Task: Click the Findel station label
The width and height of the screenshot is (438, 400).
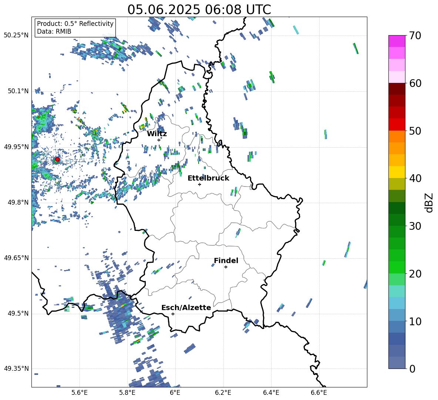Action: pyautogui.click(x=226, y=260)
